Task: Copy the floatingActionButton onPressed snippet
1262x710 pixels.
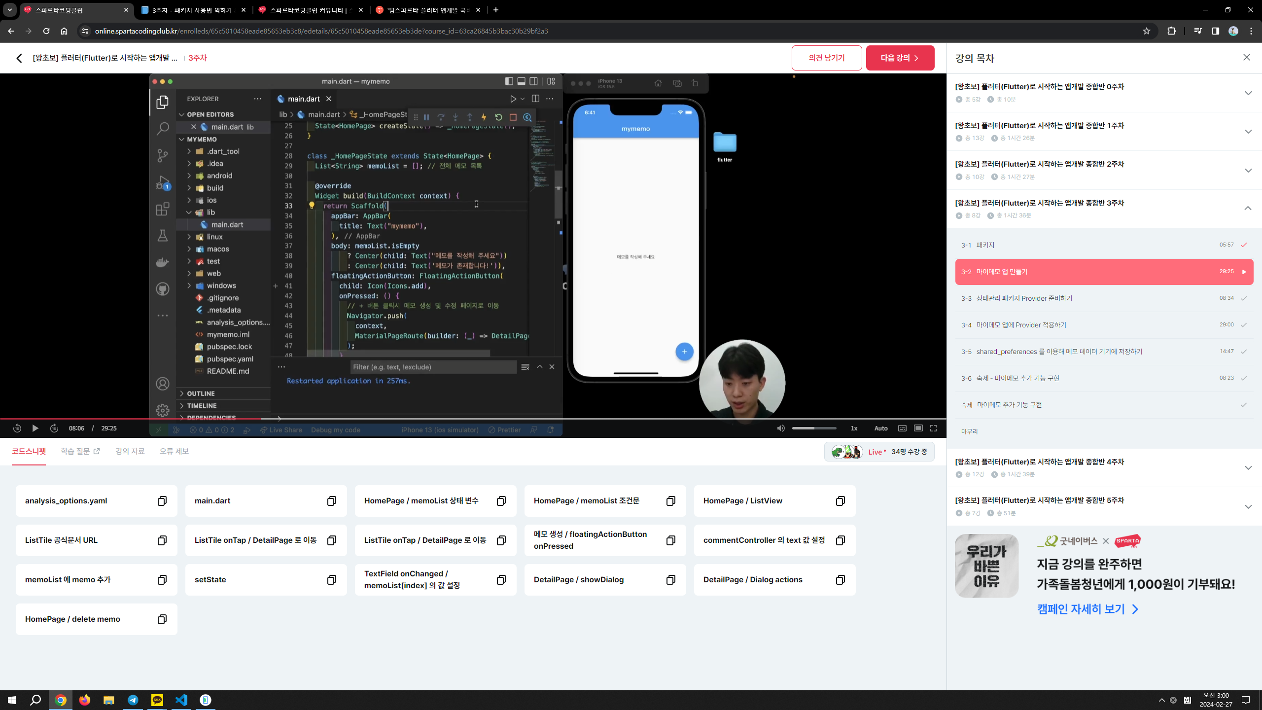Action: click(x=670, y=540)
